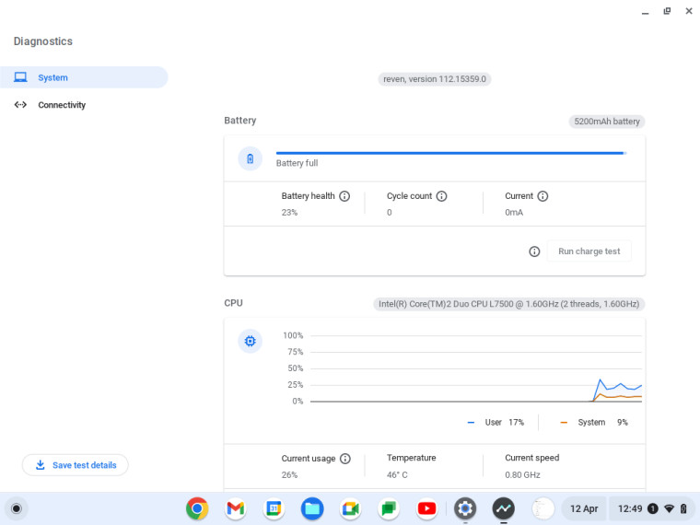This screenshot has height=525, width=700.
Task: Click the CPU chip icon
Action: (250, 342)
